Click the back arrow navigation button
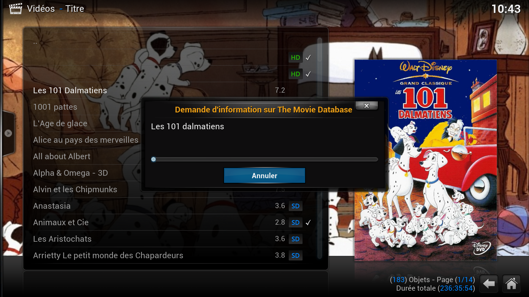 coord(489,284)
